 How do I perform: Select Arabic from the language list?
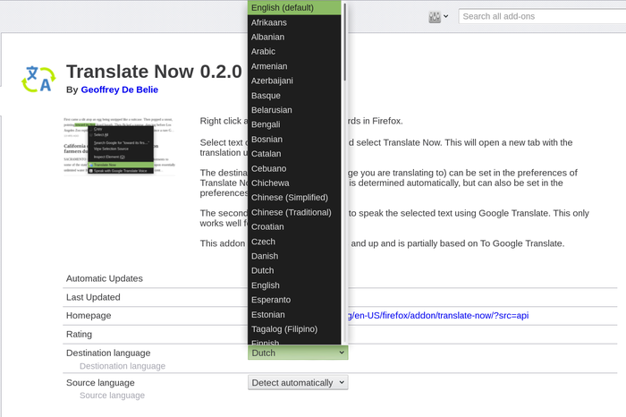click(x=294, y=52)
